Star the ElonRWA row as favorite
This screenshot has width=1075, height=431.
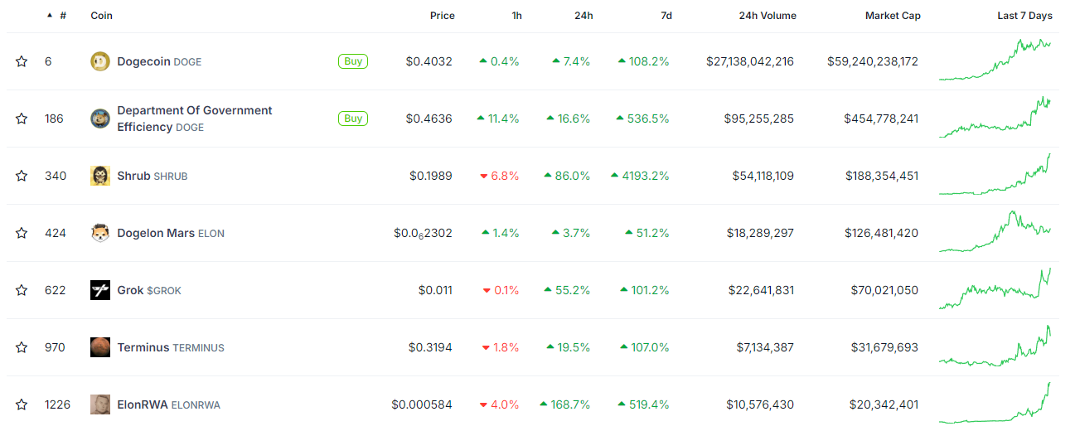(22, 404)
